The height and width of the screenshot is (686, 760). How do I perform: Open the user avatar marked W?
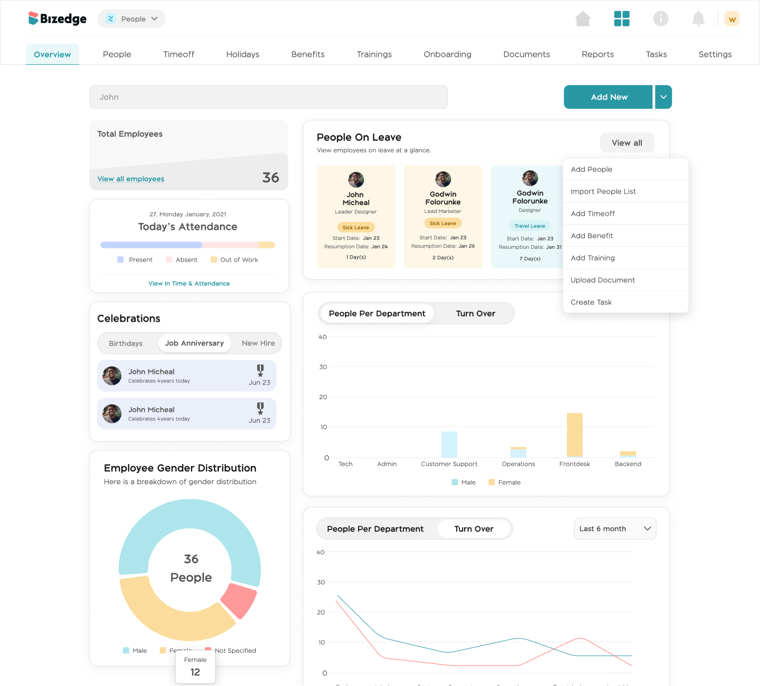pyautogui.click(x=732, y=18)
